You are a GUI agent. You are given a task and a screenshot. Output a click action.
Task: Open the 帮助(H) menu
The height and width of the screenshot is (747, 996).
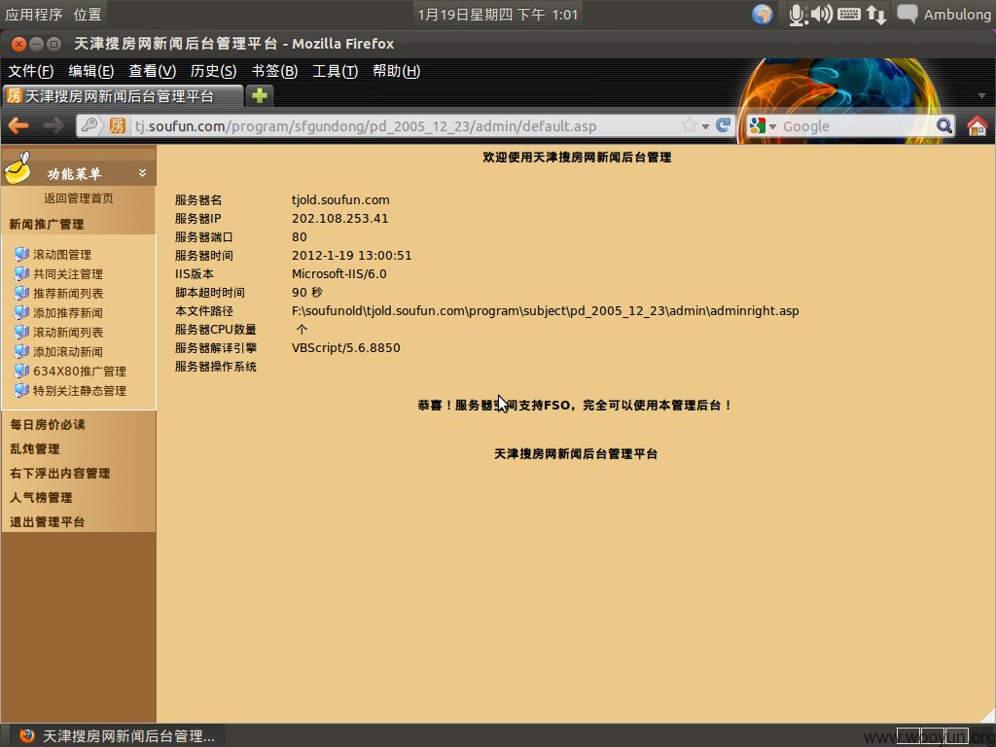click(397, 71)
